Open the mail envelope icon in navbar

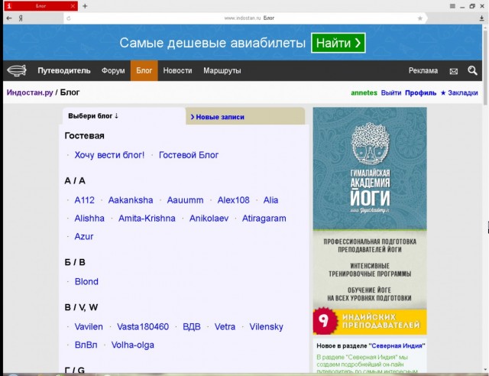tap(454, 71)
